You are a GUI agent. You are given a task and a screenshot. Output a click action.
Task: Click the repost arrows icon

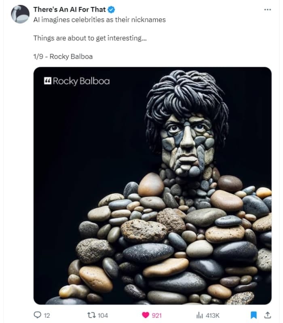91,315
